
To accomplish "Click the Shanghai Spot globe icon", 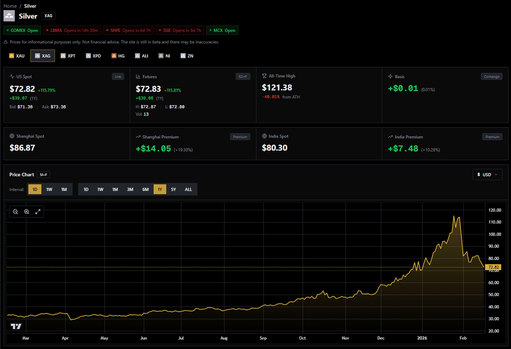I will click(x=12, y=136).
